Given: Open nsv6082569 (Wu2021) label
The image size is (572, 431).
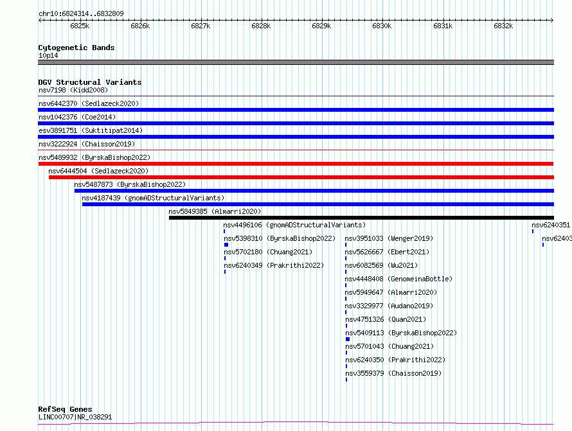Looking at the screenshot, I should click(381, 265).
